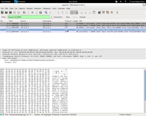The image size is (146, 116).
Task: Click the Expression... button
Action: [59, 17]
